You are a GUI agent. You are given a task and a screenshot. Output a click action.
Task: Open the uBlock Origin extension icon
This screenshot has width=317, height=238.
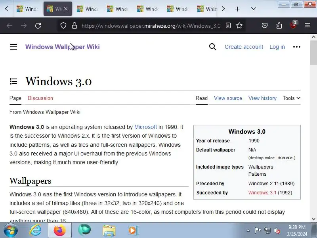293,25
